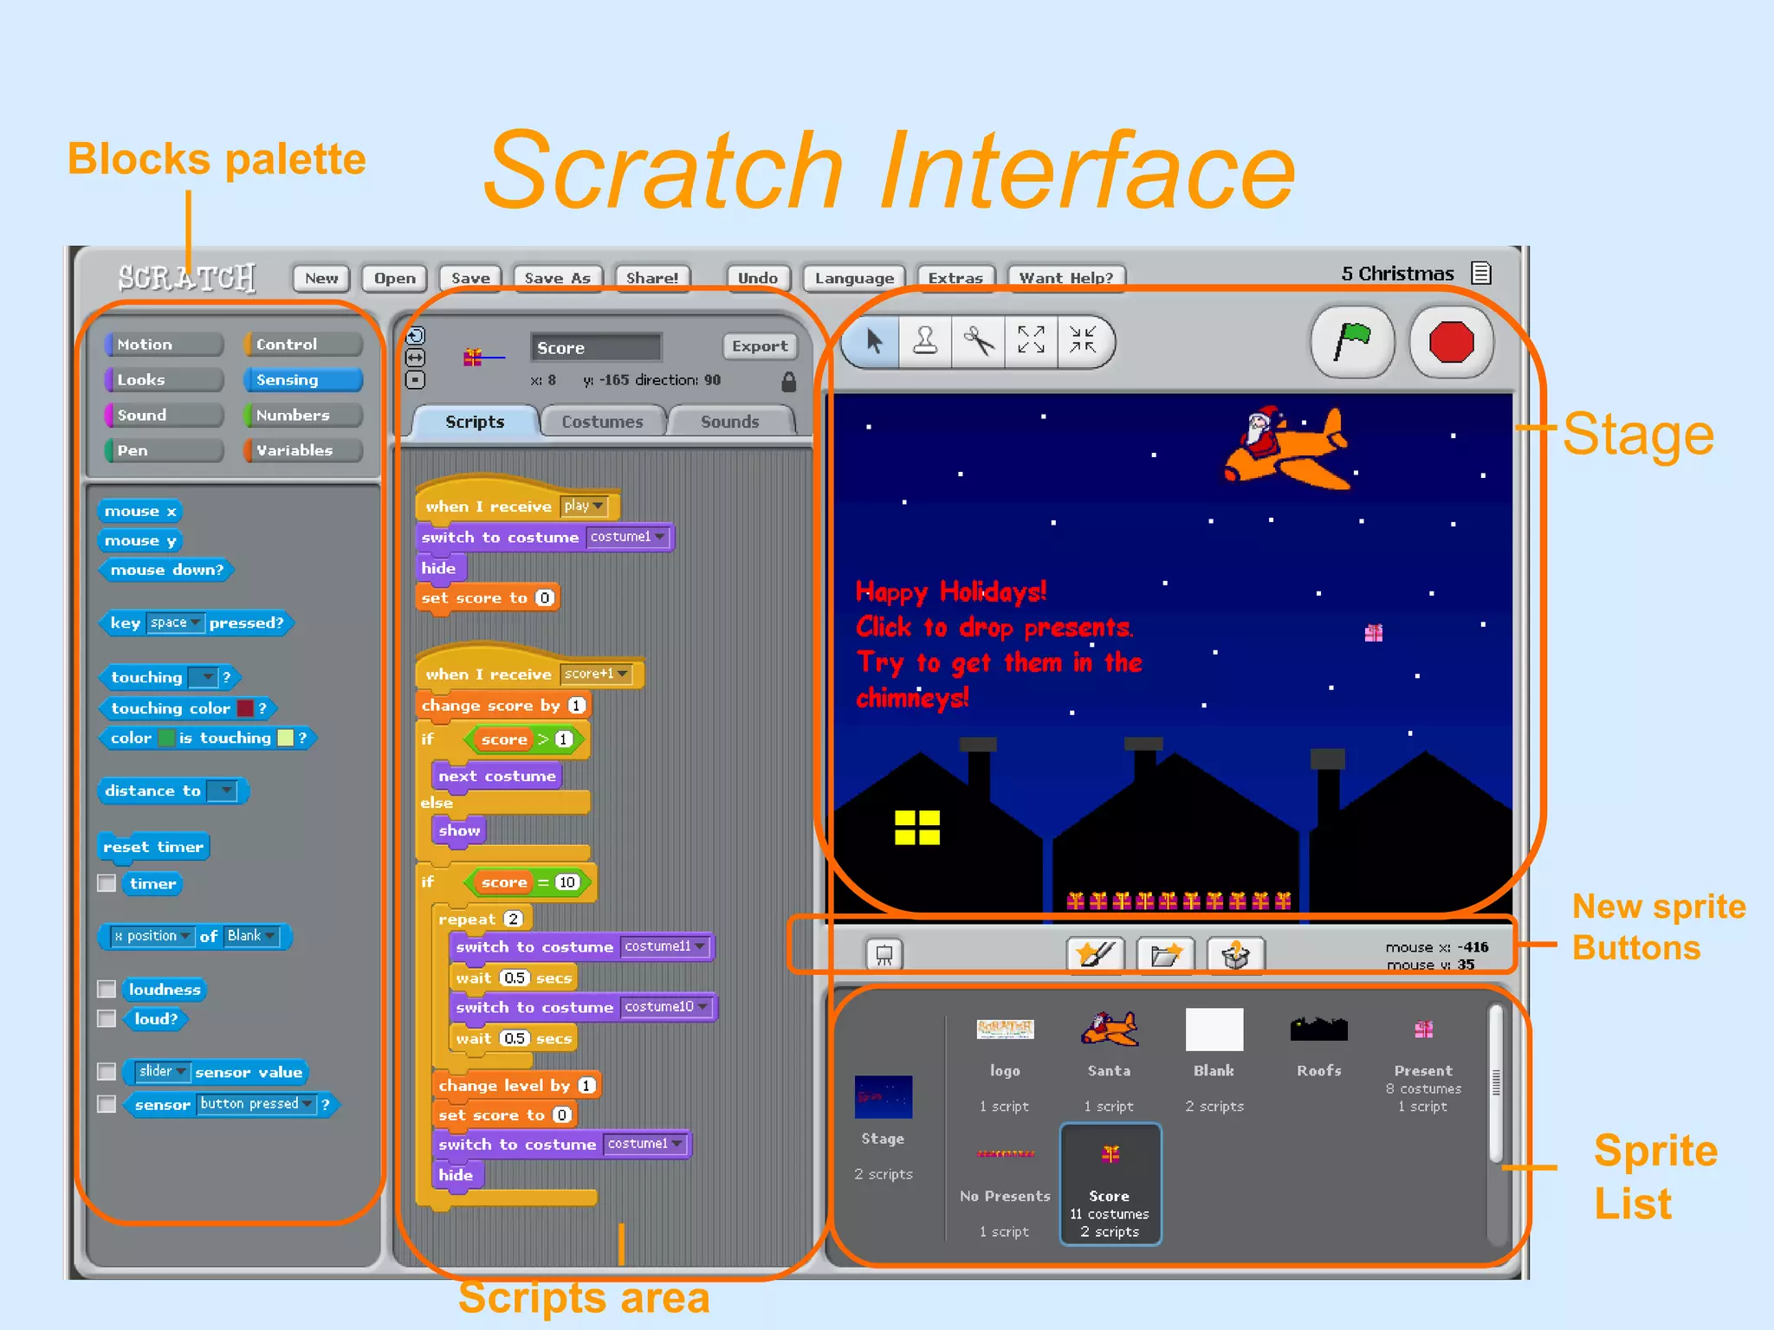Select the Looks blocks category
The image size is (1774, 1330).
pyautogui.click(x=163, y=380)
